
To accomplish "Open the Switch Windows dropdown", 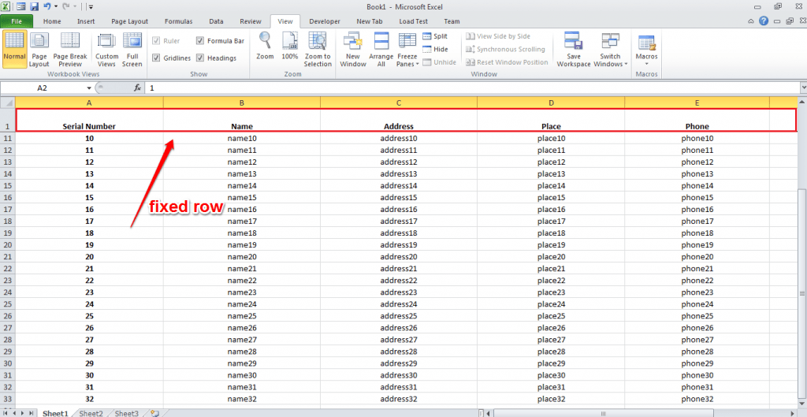I will tap(611, 64).
